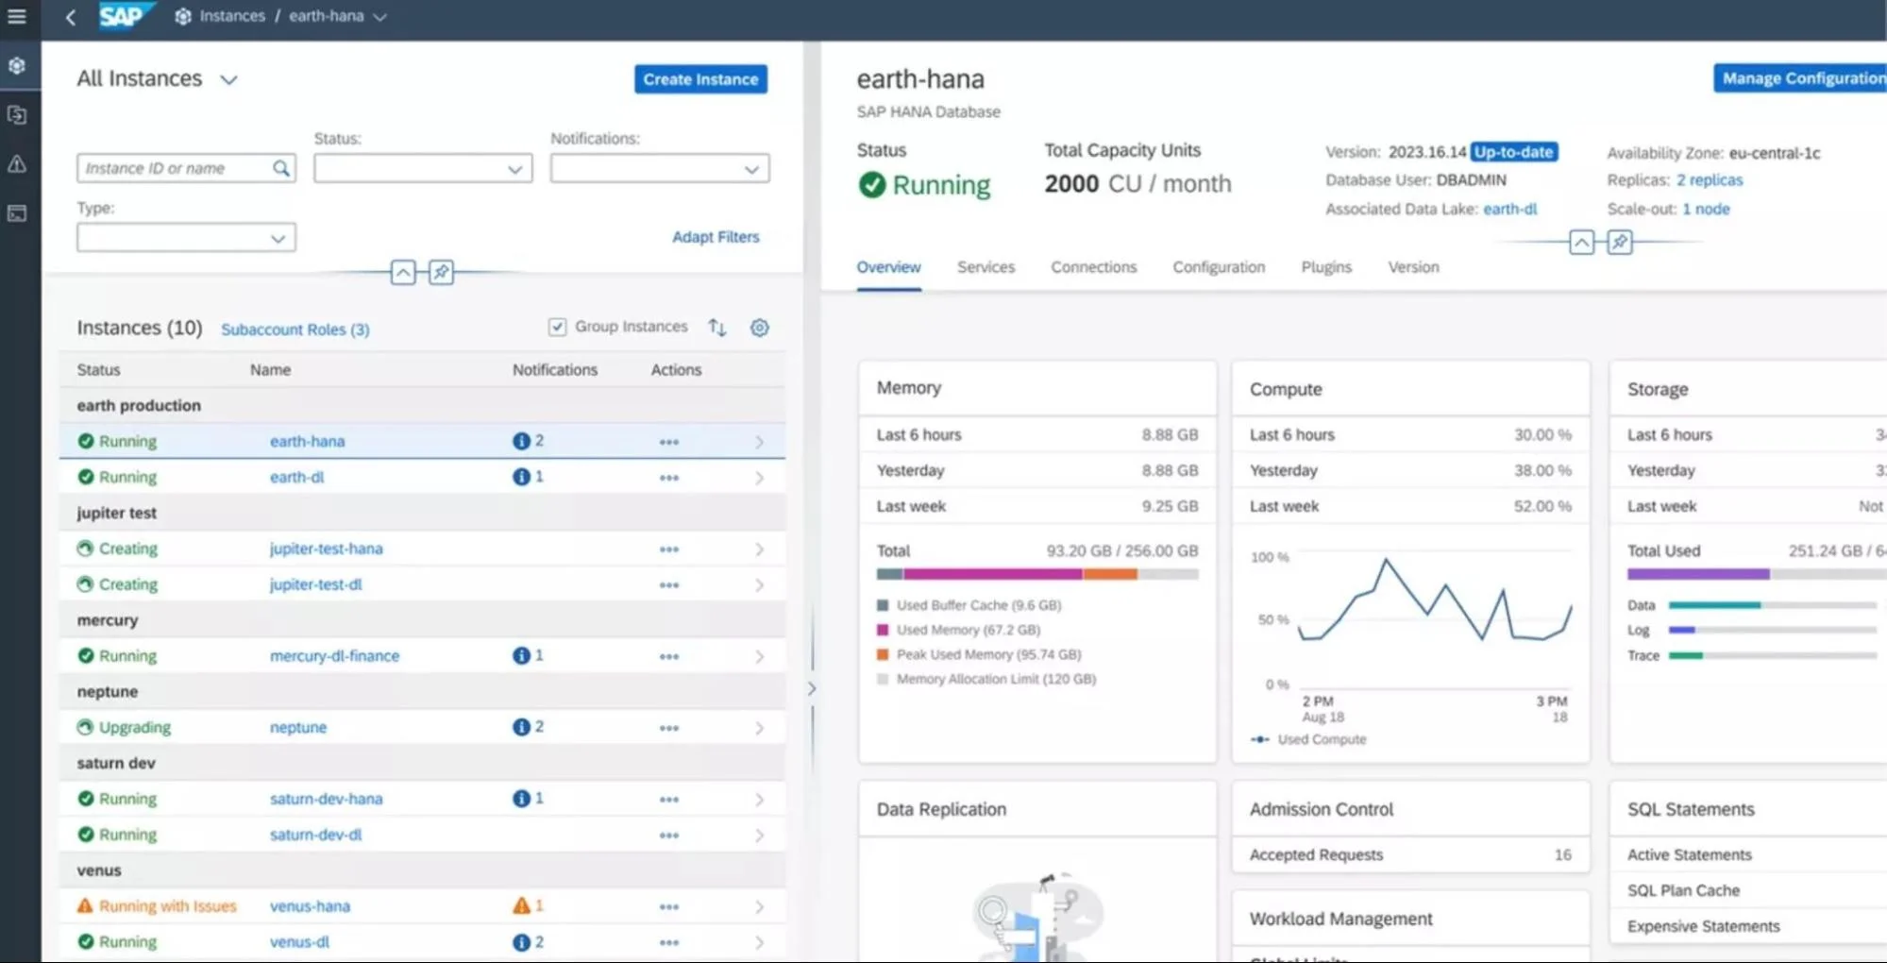Image resolution: width=1887 pixels, height=963 pixels.
Task: Open actions menu for neptune
Action: pyautogui.click(x=669, y=728)
